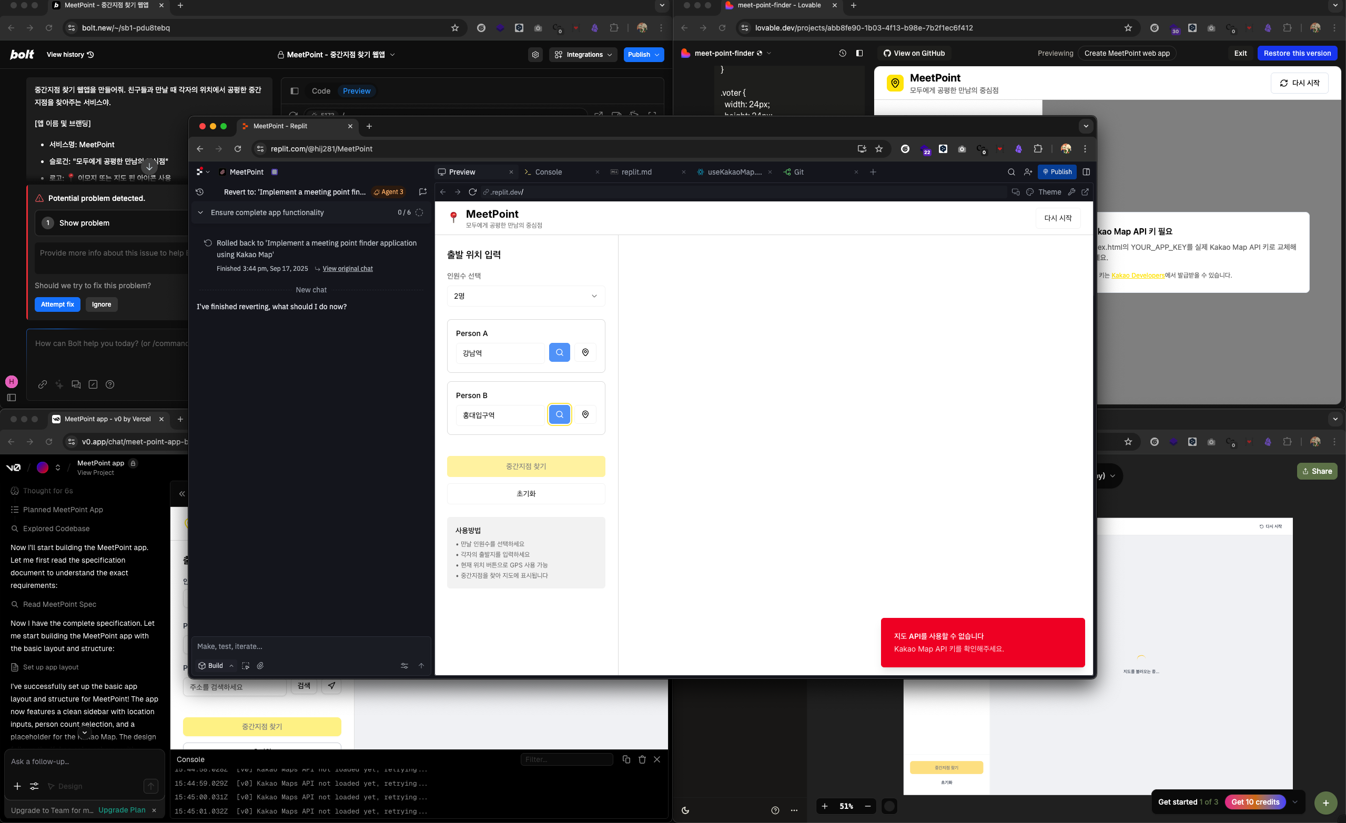
Task: Click the Person A location search icon
Action: (559, 353)
